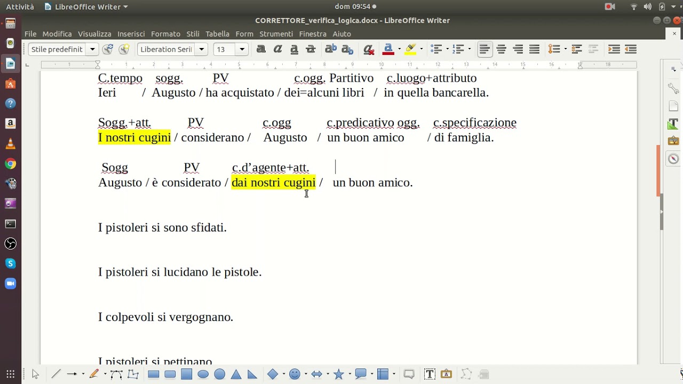Image resolution: width=683 pixels, height=384 pixels.
Task: Decrease paragraph indent
Action: pyautogui.click(x=631, y=49)
